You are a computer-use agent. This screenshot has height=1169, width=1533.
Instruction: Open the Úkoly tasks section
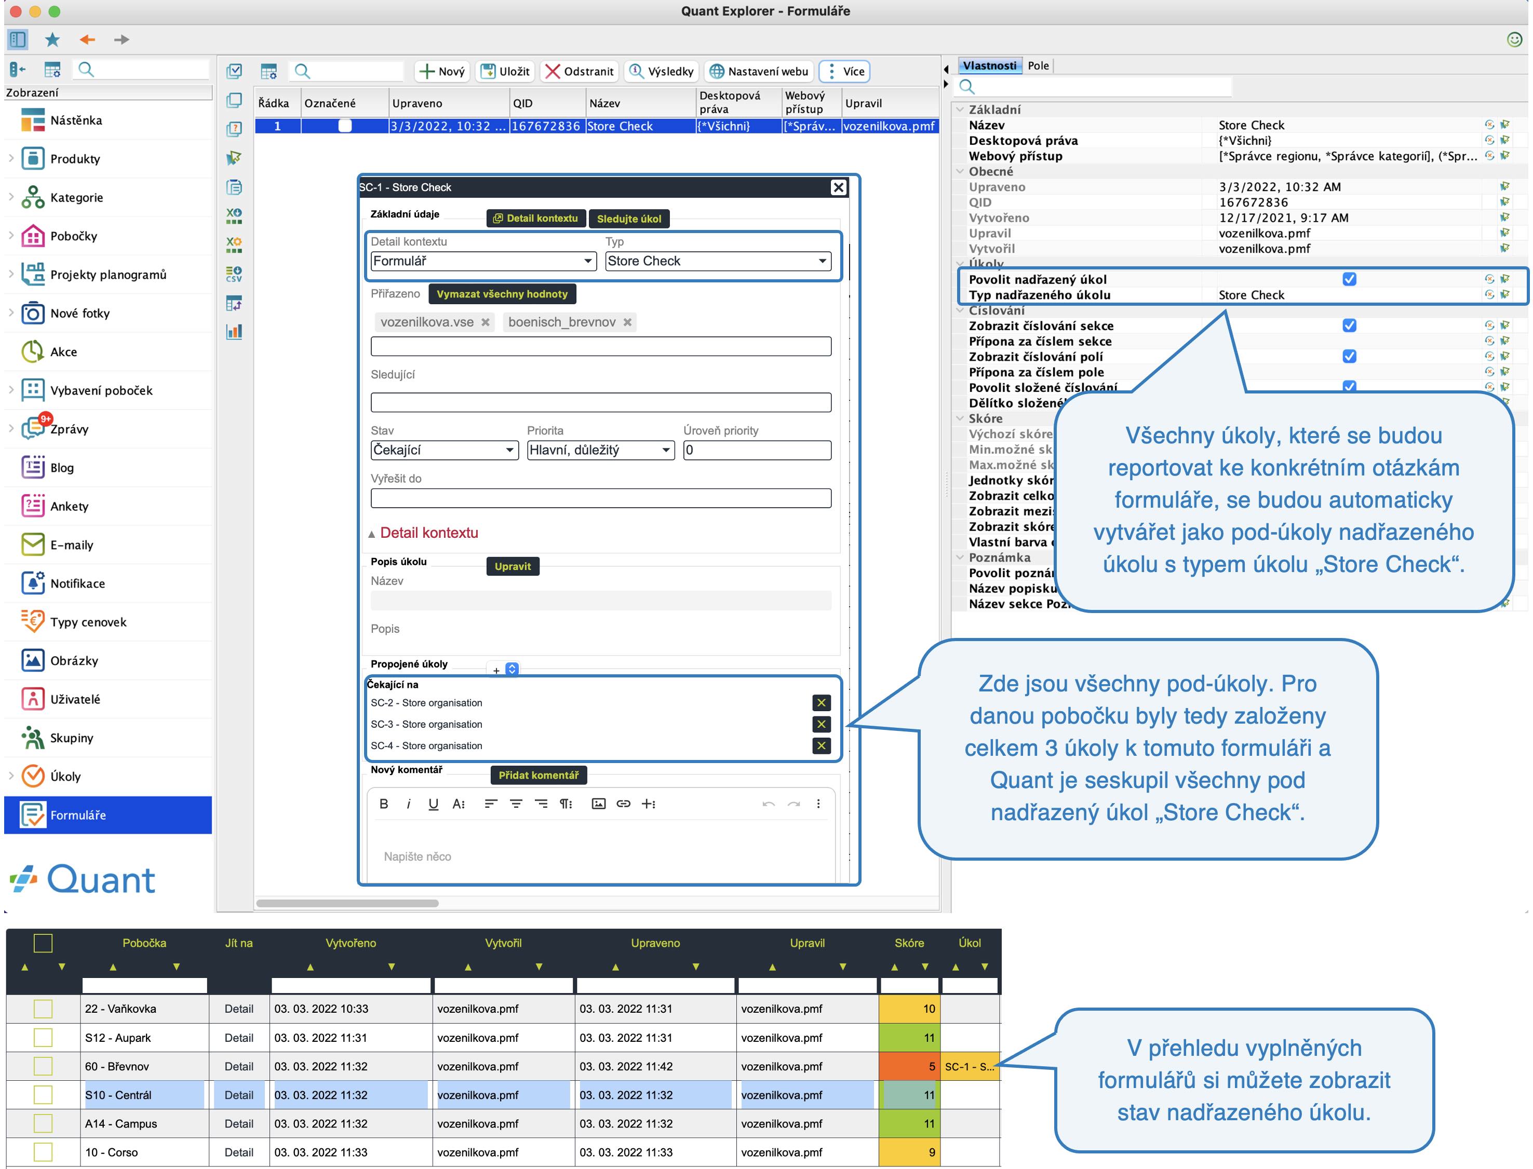[x=65, y=777]
